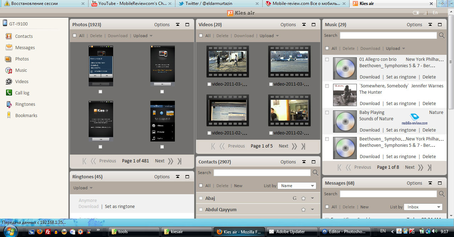
Task: Star the contact Abdul Qayyum as favorite
Action: [x=303, y=210]
